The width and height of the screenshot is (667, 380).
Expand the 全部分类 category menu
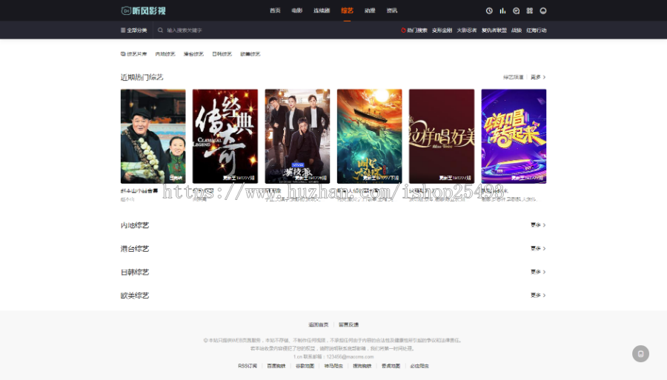click(134, 30)
